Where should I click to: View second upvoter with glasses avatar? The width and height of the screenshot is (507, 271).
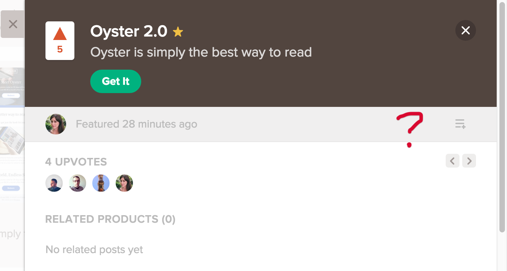pyautogui.click(x=77, y=183)
